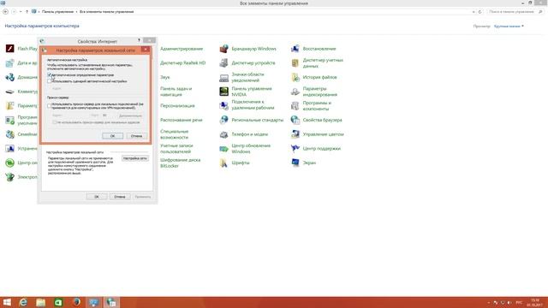Click the help question mark in Internet Properties

pyautogui.click(x=139, y=40)
